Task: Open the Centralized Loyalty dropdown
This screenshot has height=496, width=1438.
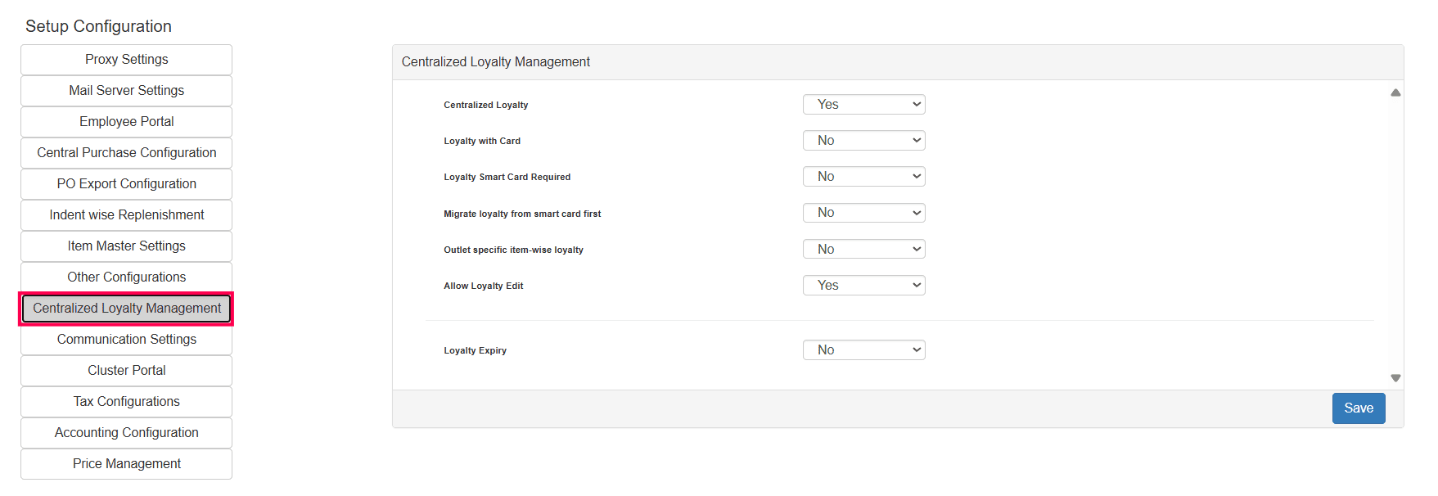Action: coord(863,105)
